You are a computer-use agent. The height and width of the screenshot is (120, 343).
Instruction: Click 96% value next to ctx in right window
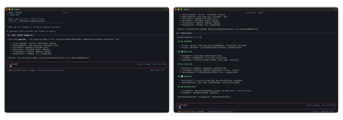333,105
